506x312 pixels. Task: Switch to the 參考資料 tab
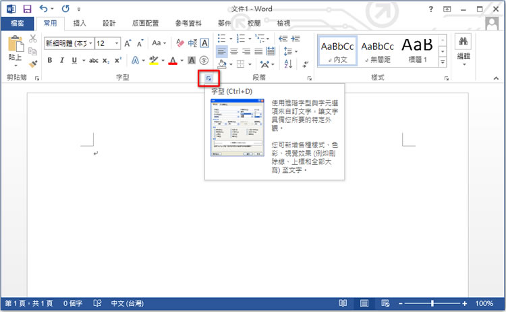(x=188, y=23)
